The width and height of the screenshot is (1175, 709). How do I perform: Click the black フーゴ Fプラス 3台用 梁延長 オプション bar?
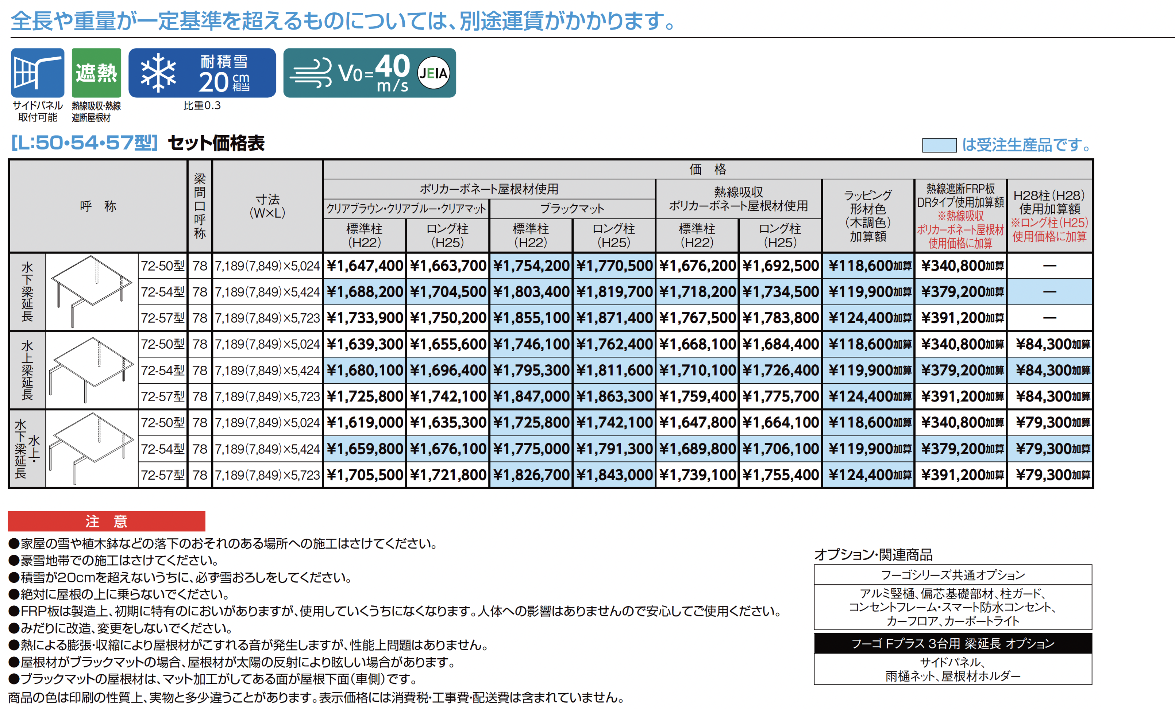[x=952, y=643]
